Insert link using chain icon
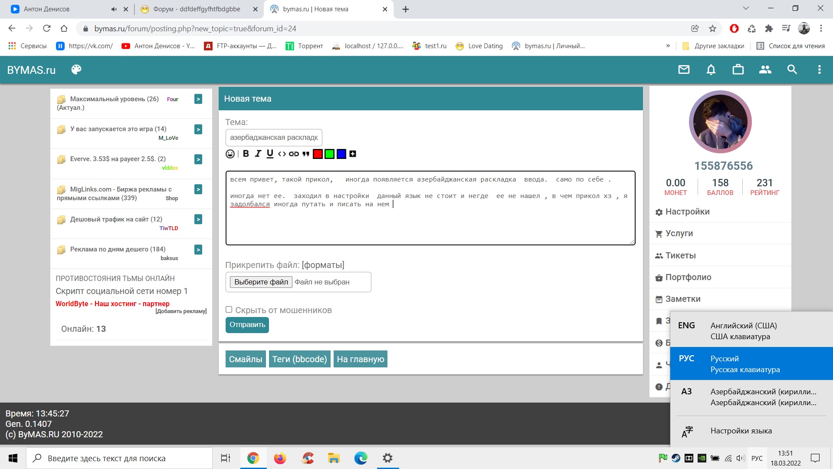833x469 pixels. [x=294, y=154]
